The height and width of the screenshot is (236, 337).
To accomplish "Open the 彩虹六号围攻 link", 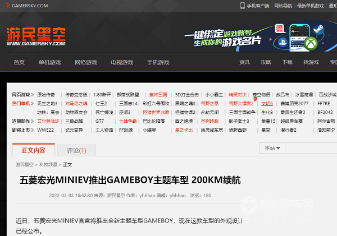I will (x=156, y=103).
